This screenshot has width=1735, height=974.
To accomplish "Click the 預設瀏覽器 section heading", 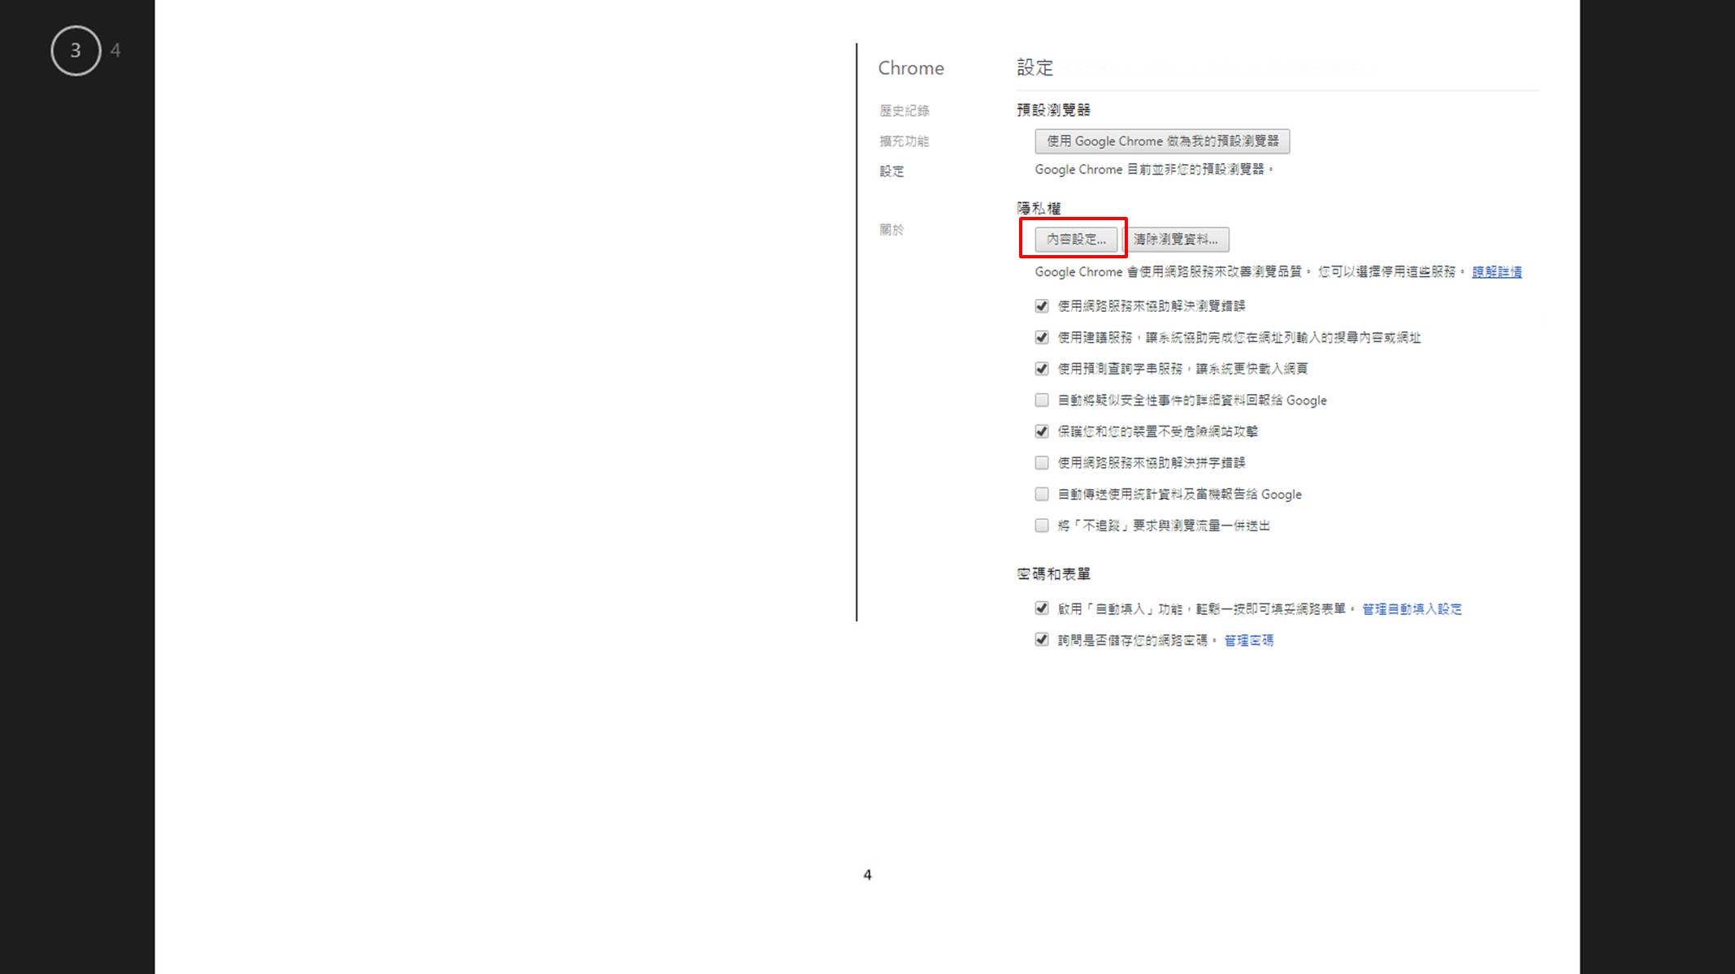I will click(1053, 110).
